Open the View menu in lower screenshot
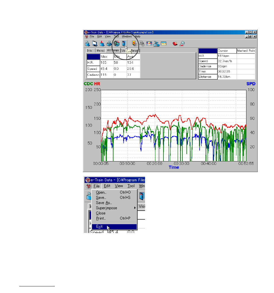The height and width of the screenshot is (293, 274). point(119,186)
